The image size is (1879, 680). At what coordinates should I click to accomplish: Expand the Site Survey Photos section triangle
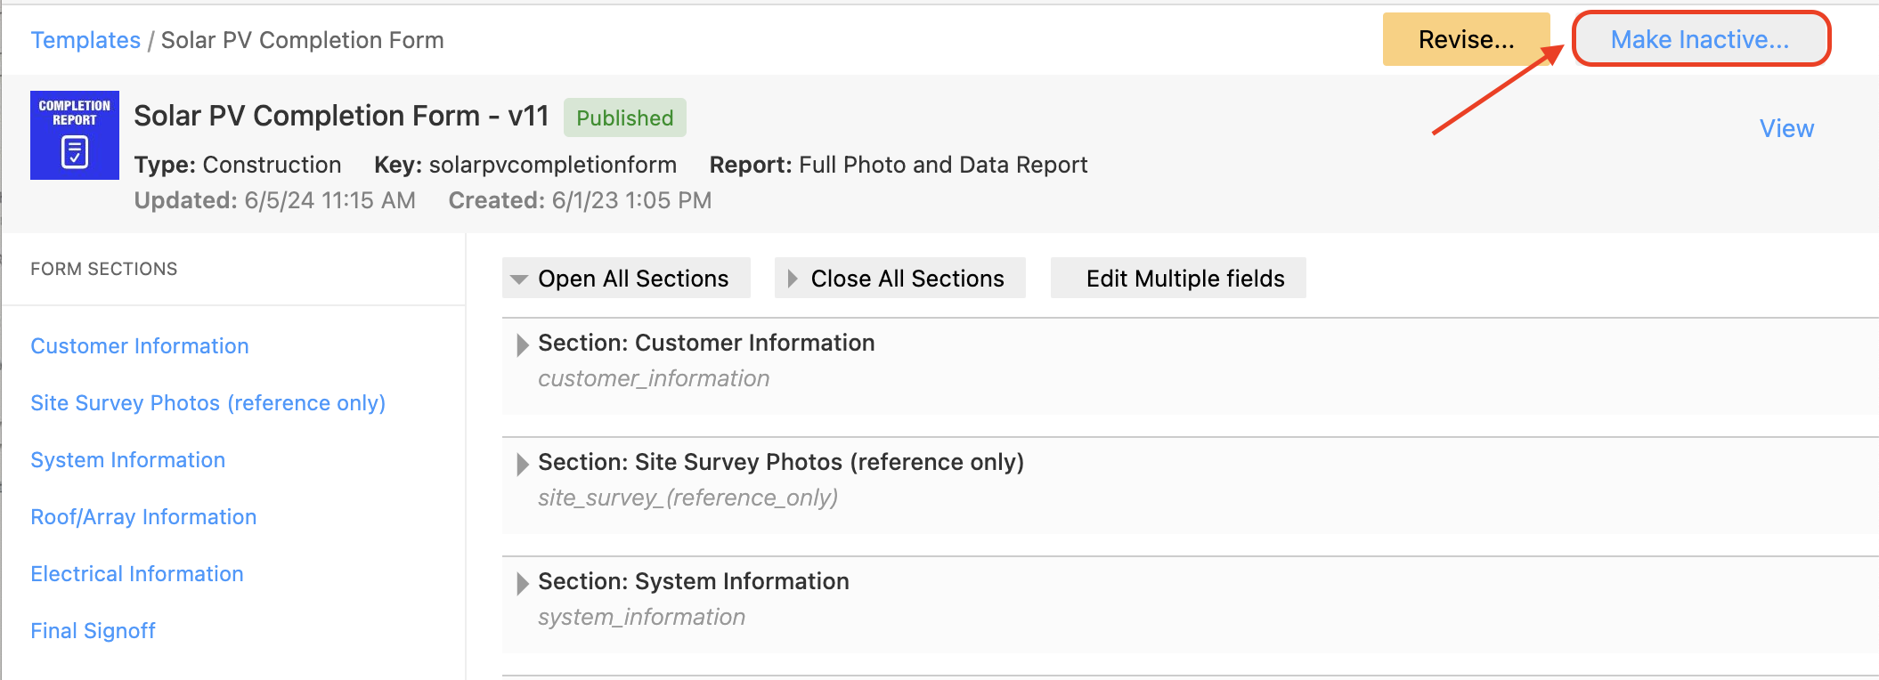pyautogui.click(x=523, y=465)
